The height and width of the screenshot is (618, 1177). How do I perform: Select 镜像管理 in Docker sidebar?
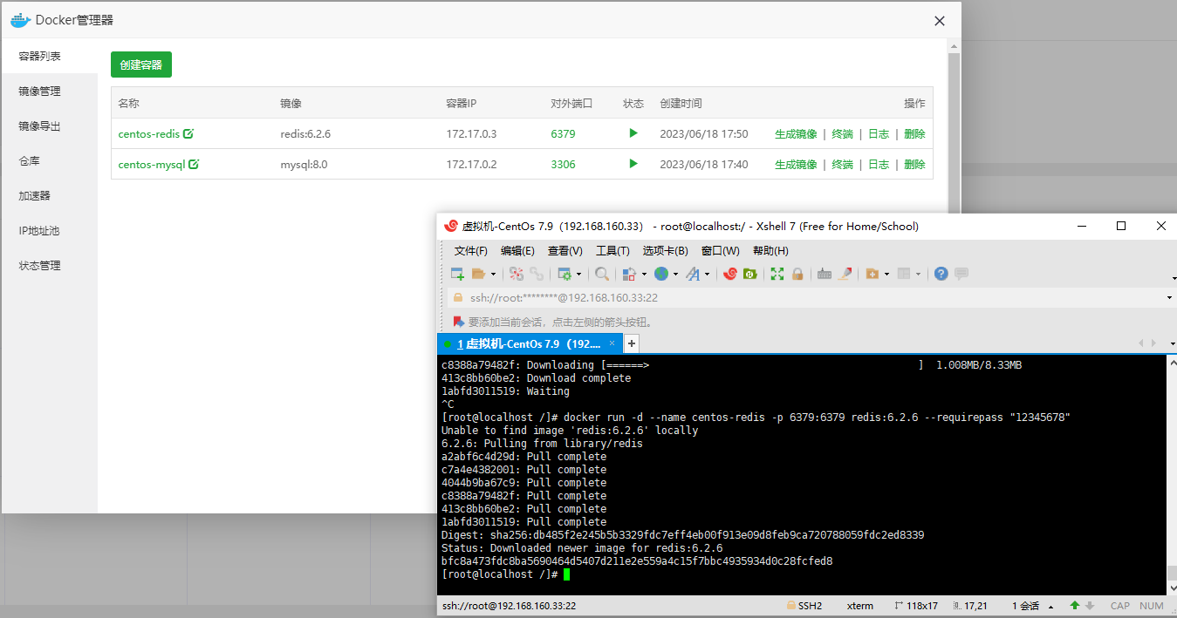coord(50,91)
